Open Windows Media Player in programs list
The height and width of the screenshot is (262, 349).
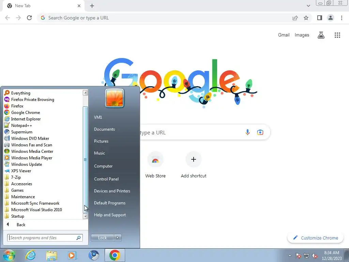click(x=28, y=158)
